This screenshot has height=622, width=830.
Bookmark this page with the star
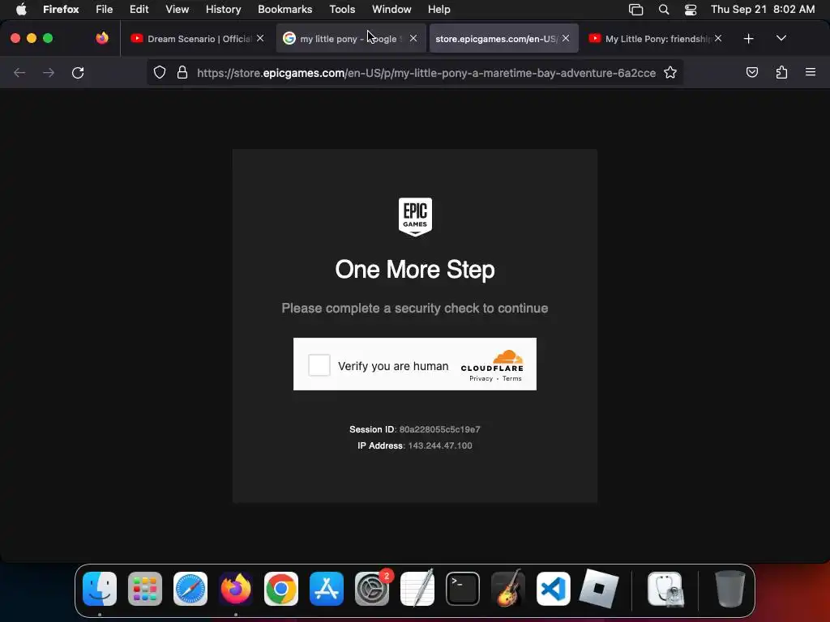point(670,72)
